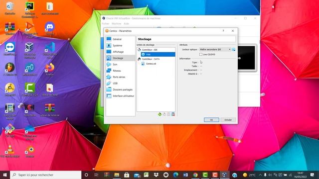This screenshot has width=319, height=179.
Task: Open the Système settings category
Action: pos(121,45)
